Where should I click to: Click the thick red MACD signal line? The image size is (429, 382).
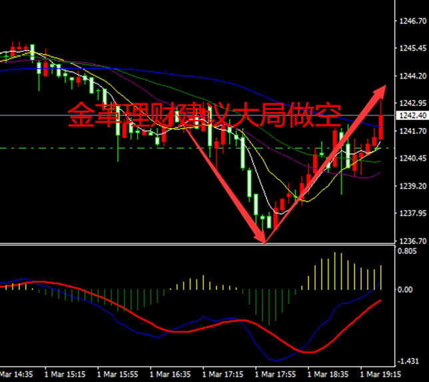click(193, 331)
